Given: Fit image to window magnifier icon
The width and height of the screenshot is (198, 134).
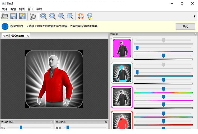Looking at the screenshot, I should click(70, 16).
